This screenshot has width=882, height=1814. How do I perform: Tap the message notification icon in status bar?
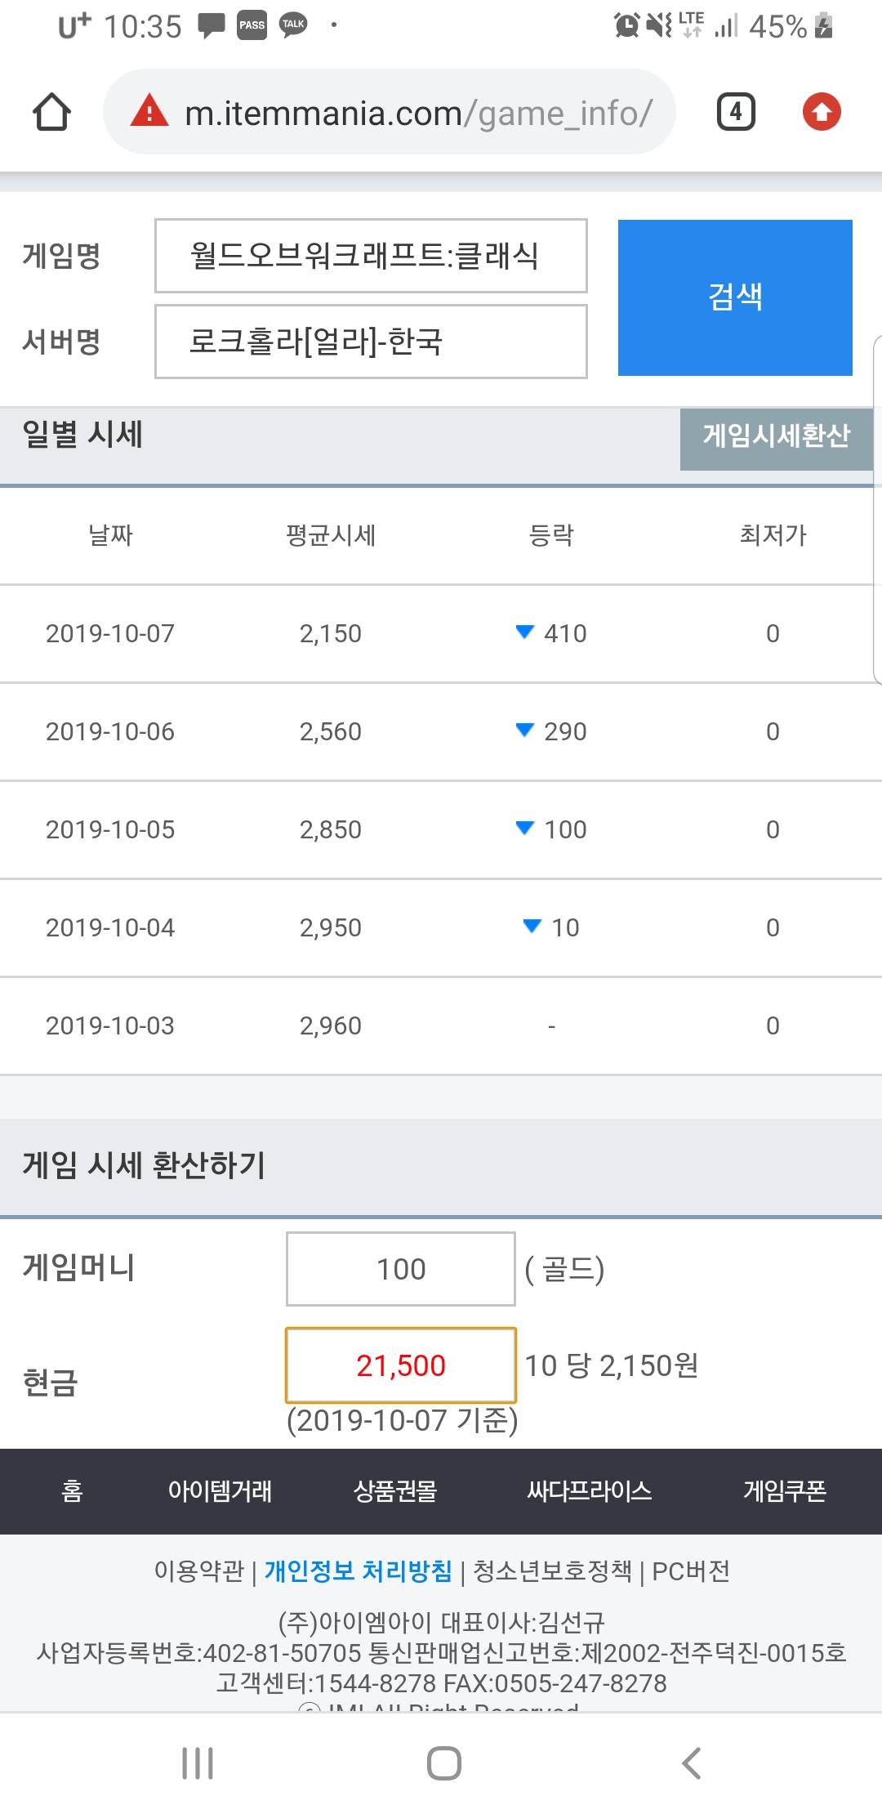(x=212, y=26)
